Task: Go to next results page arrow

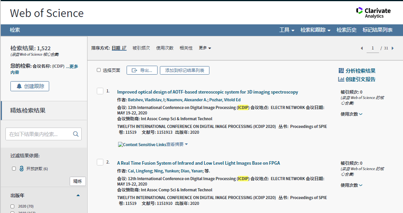Action: pos(393,48)
